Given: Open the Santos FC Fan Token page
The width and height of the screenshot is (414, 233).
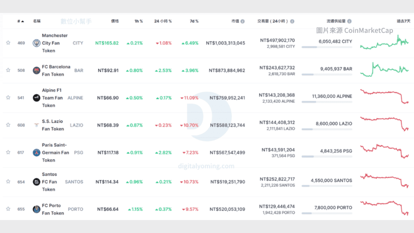Looking at the screenshot, I should point(49,182).
